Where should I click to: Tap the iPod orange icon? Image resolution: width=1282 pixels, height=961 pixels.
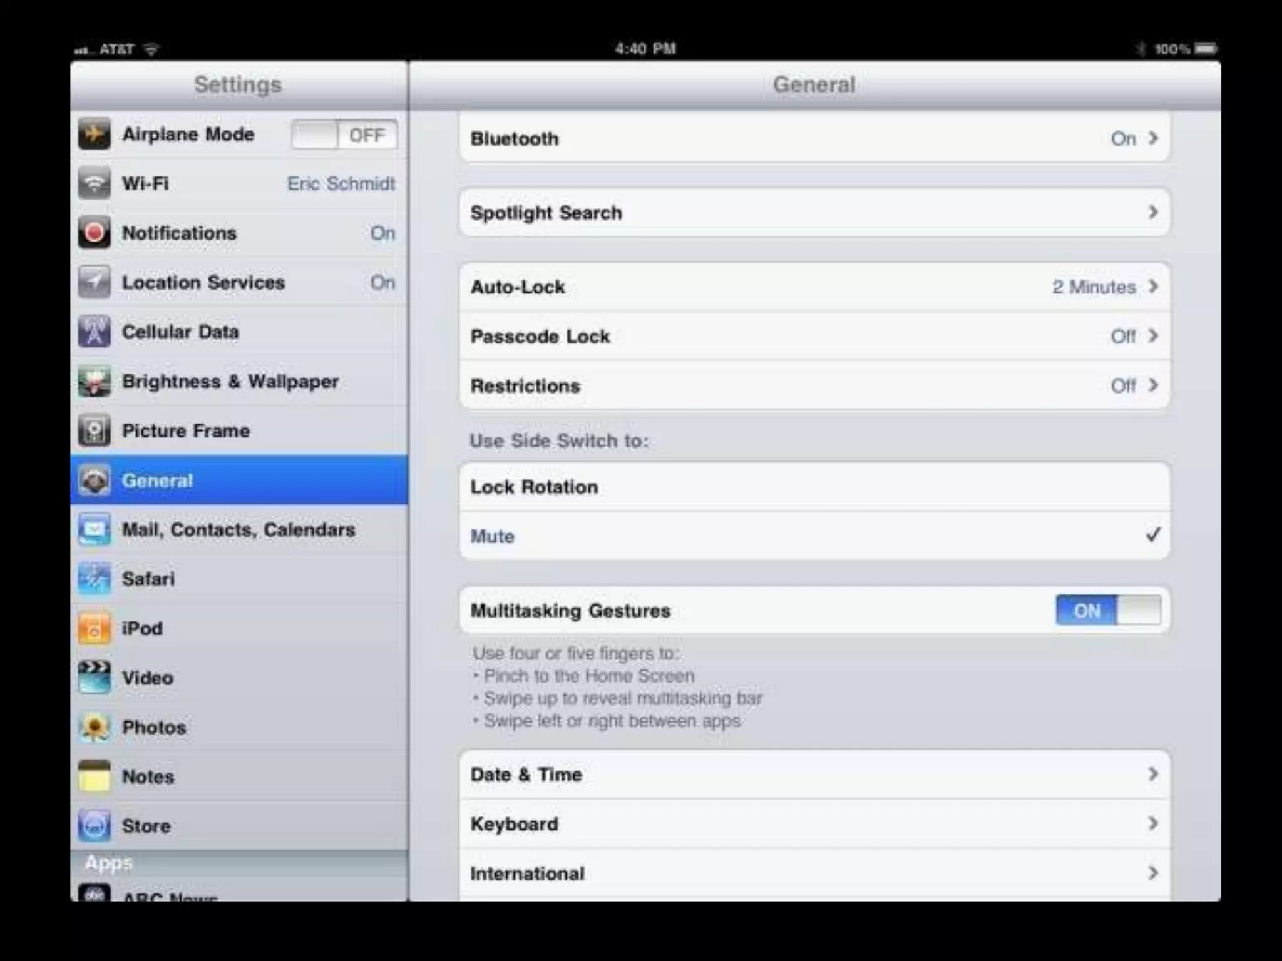(95, 628)
